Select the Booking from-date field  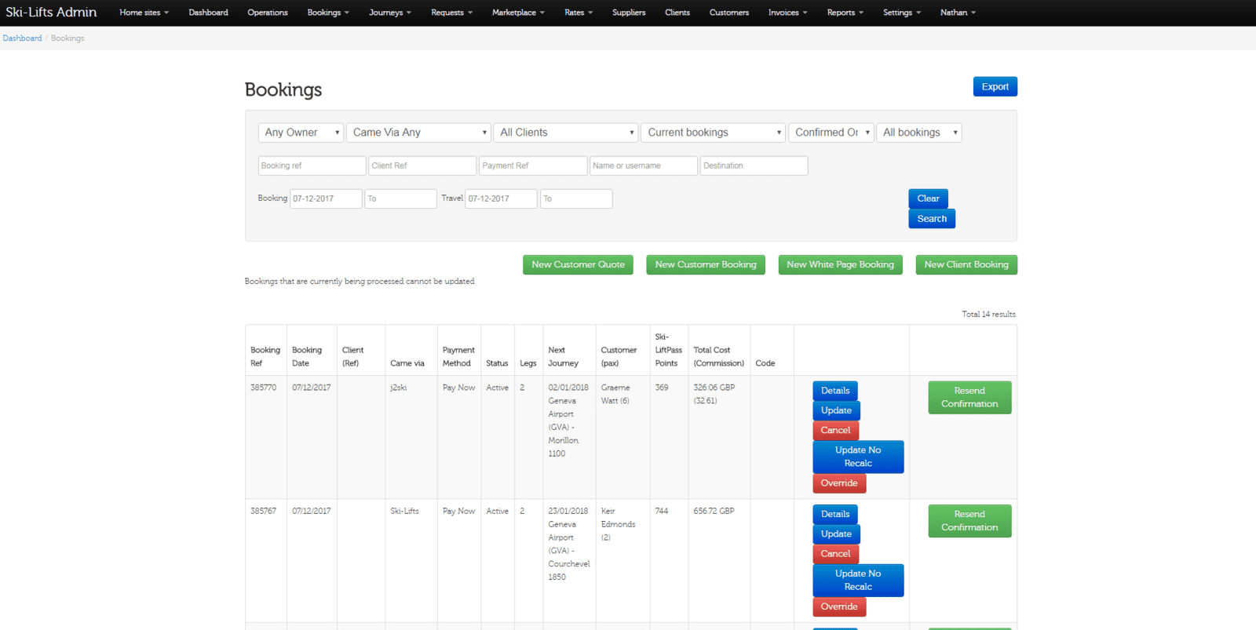coord(326,198)
